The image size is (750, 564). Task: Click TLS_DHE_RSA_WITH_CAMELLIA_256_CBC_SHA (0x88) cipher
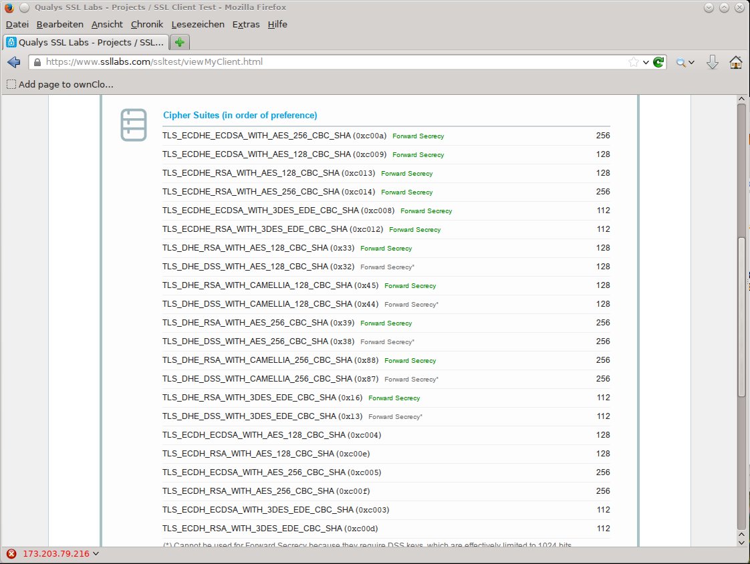(270, 360)
